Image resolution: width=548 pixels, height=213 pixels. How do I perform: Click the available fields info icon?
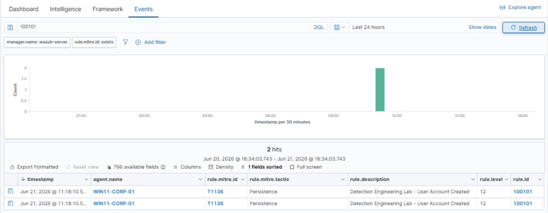pos(163,167)
